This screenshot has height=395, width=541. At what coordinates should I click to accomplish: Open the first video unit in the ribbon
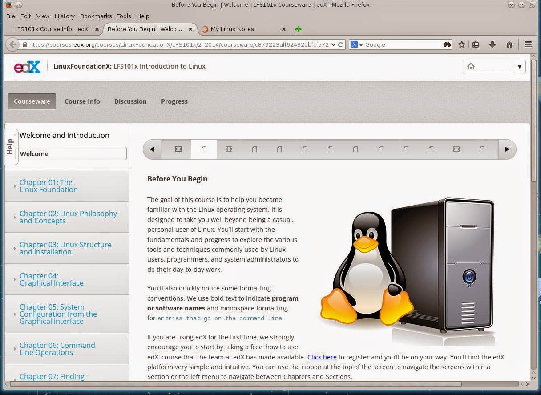tap(178, 149)
